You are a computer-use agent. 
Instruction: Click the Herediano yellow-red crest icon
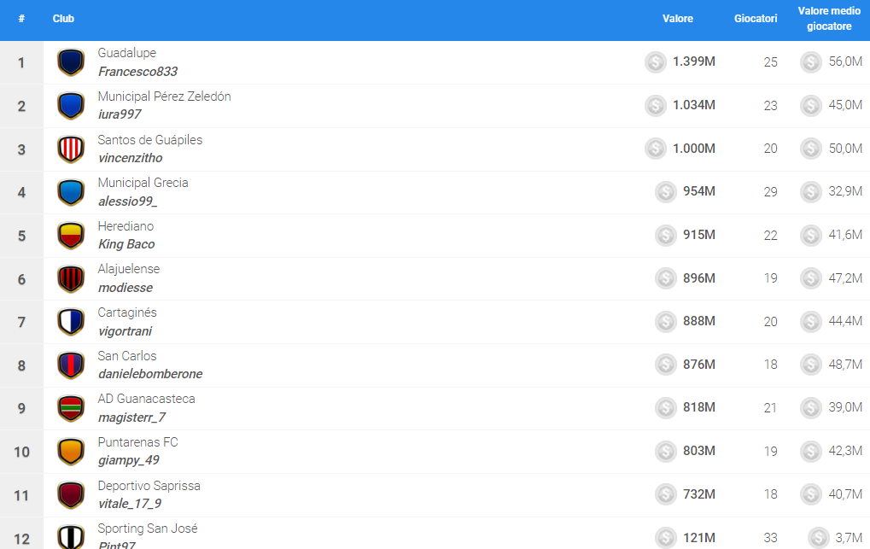click(x=70, y=236)
